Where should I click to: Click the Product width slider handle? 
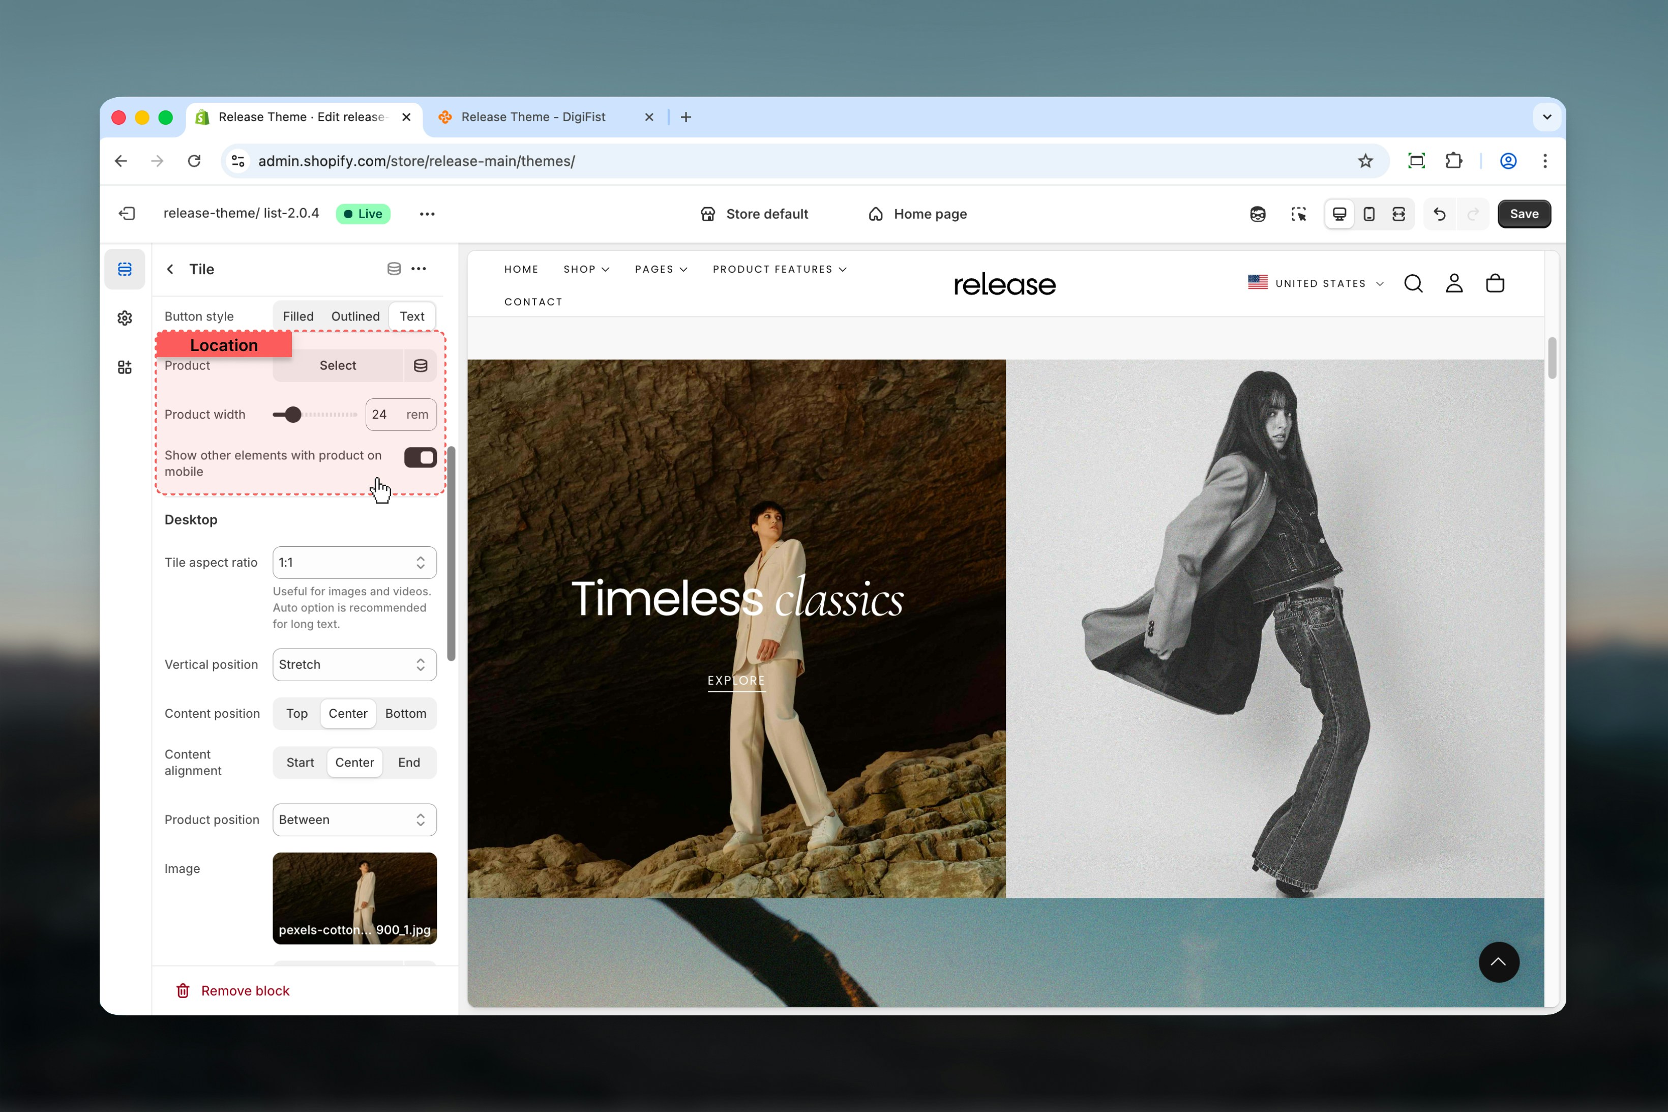coord(293,414)
